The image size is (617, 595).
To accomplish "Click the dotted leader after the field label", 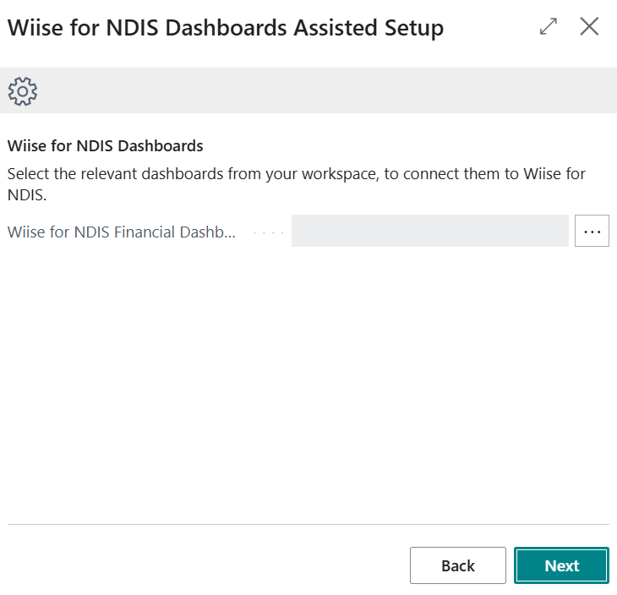I will pos(269,232).
